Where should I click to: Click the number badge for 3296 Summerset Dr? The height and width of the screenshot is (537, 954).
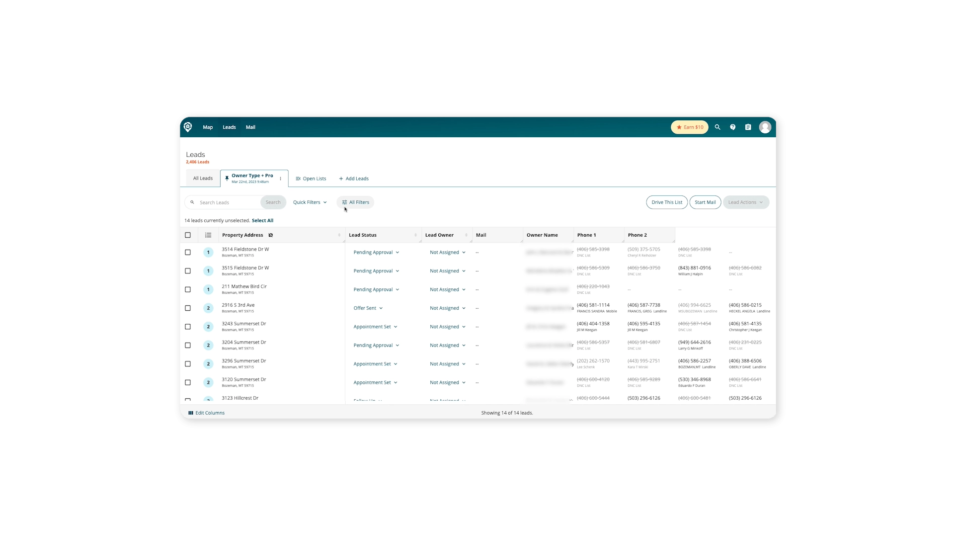208,364
